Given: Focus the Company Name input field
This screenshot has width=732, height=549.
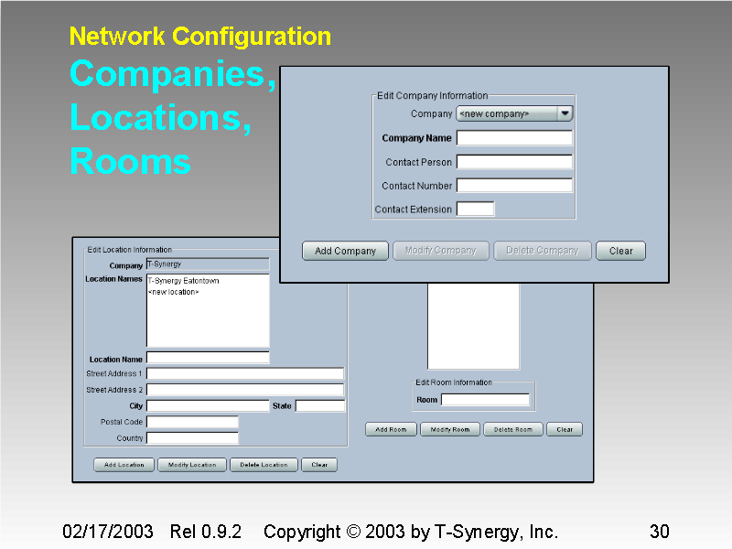Looking at the screenshot, I should point(514,137).
